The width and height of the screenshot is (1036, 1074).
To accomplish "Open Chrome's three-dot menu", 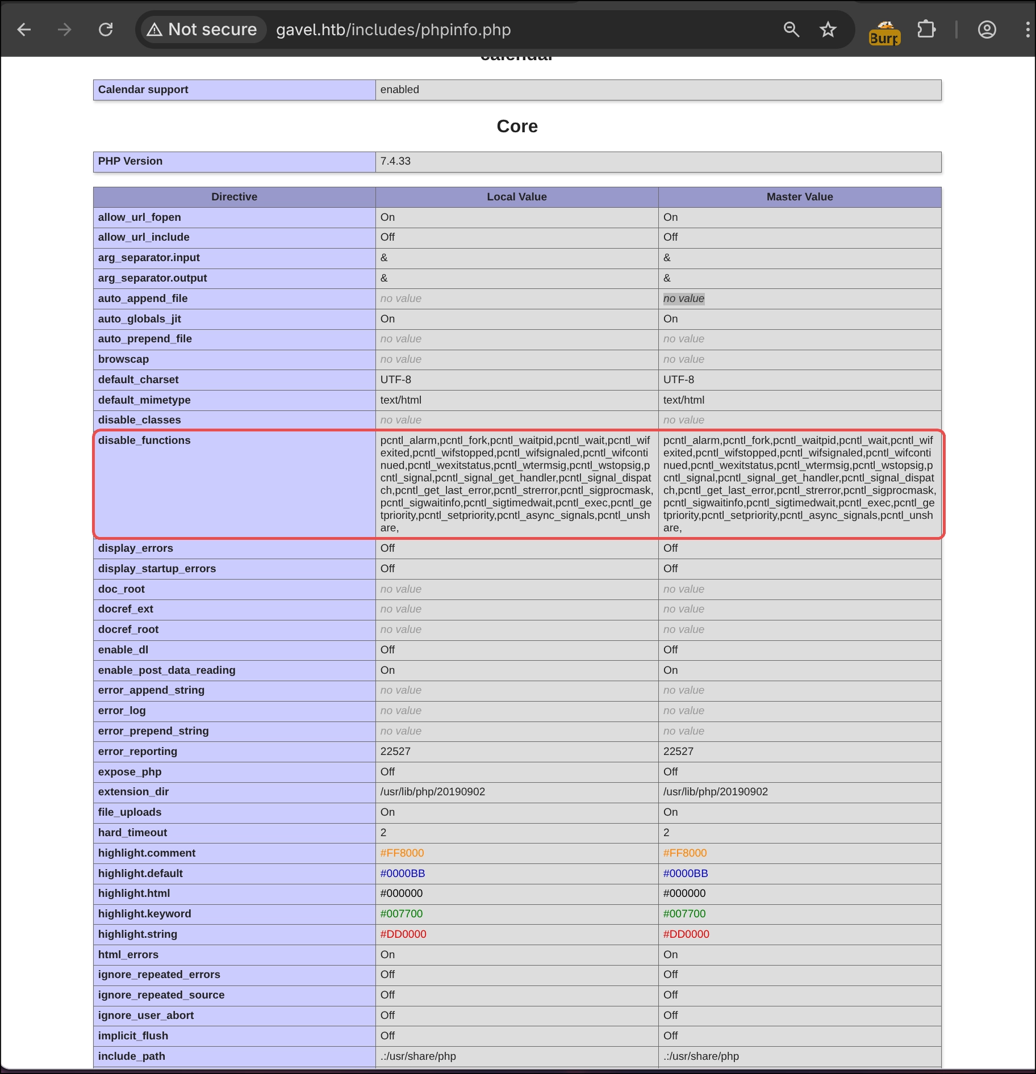I will [x=1027, y=30].
